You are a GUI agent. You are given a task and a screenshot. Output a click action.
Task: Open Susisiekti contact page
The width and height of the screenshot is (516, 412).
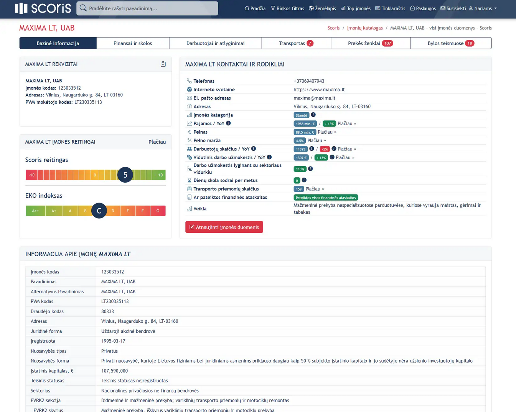coord(453,8)
